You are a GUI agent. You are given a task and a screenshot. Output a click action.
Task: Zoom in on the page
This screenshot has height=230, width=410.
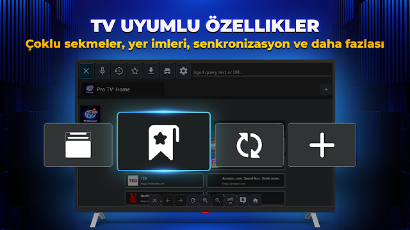pyautogui.click(x=205, y=200)
